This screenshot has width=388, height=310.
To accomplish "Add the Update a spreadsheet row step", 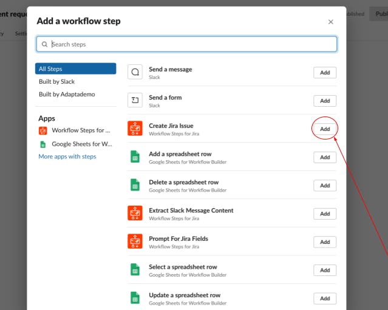I will (x=325, y=298).
